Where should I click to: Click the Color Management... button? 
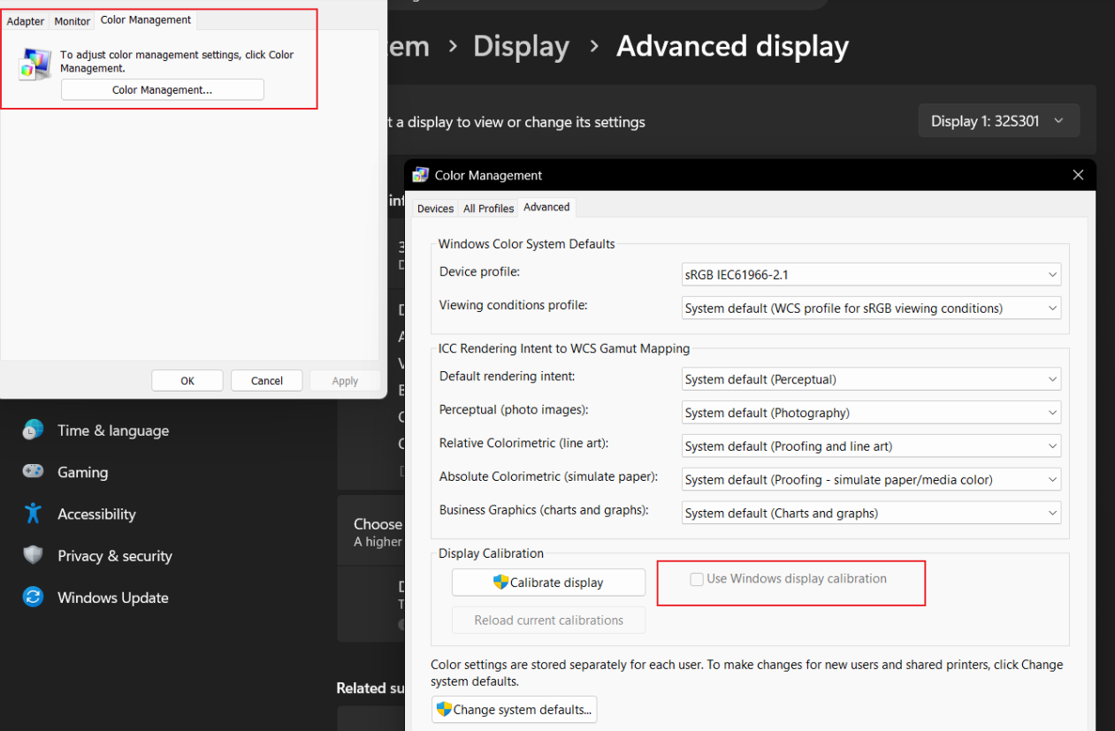162,90
